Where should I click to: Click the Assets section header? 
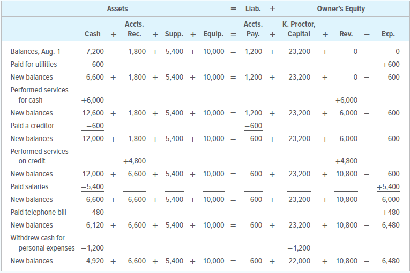[x=117, y=9]
